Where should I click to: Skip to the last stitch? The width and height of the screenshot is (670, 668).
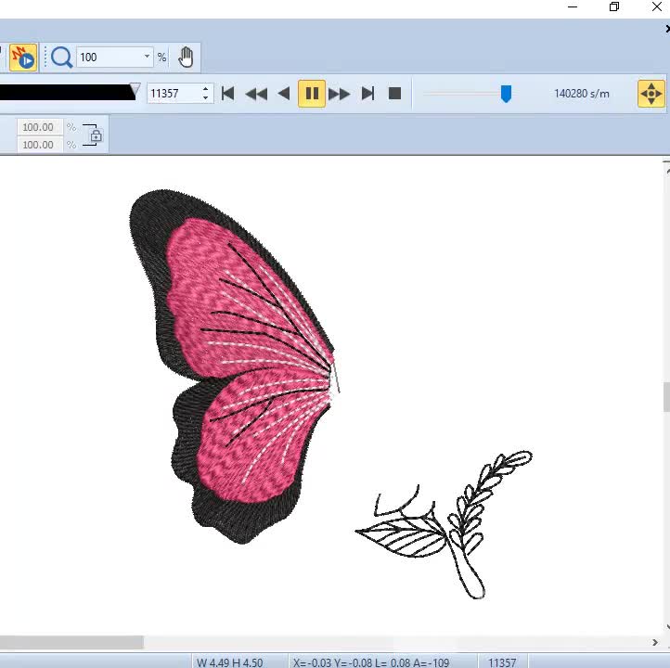(x=367, y=94)
